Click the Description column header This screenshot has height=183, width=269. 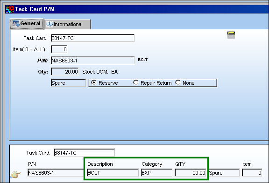pyautogui.click(x=100, y=164)
